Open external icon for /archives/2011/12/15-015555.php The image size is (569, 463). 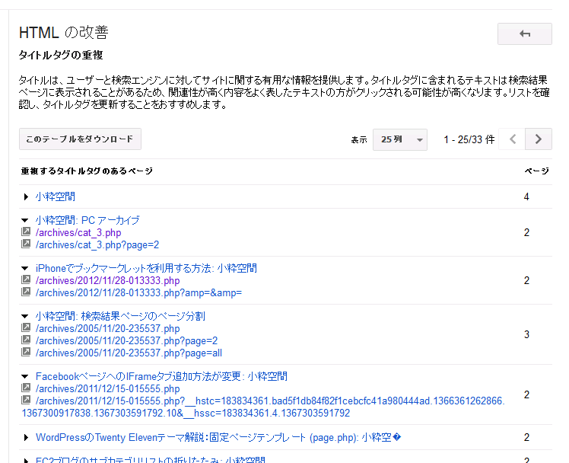point(26,388)
